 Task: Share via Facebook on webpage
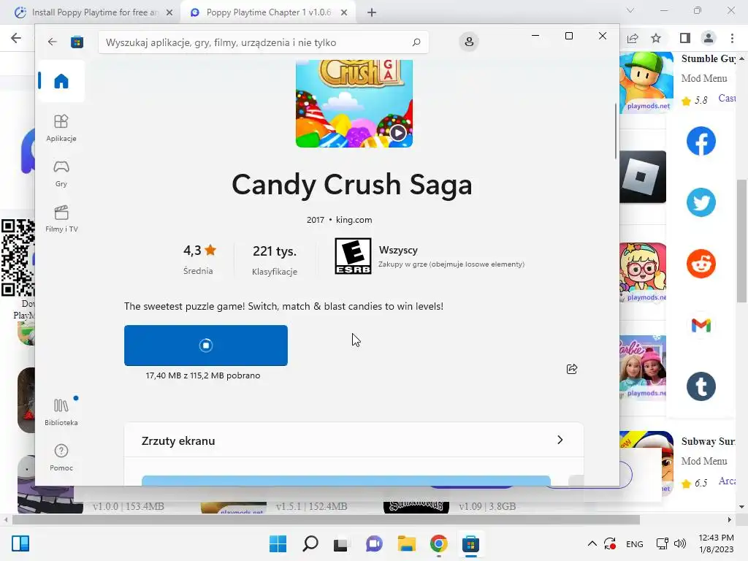click(701, 141)
